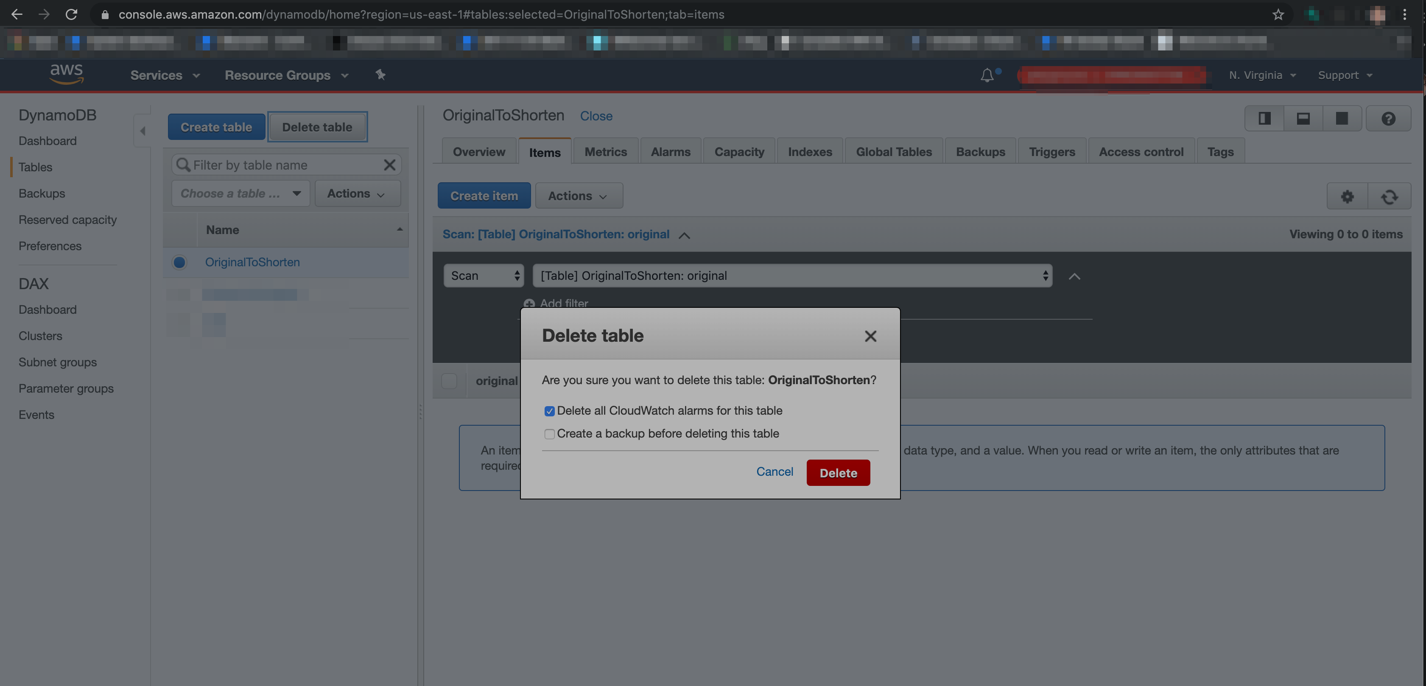The image size is (1426, 686).
Task: Click the Filter by table name field
Action: [286, 165]
